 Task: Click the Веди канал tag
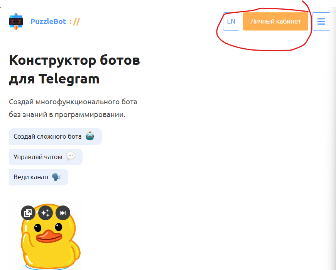tap(38, 177)
